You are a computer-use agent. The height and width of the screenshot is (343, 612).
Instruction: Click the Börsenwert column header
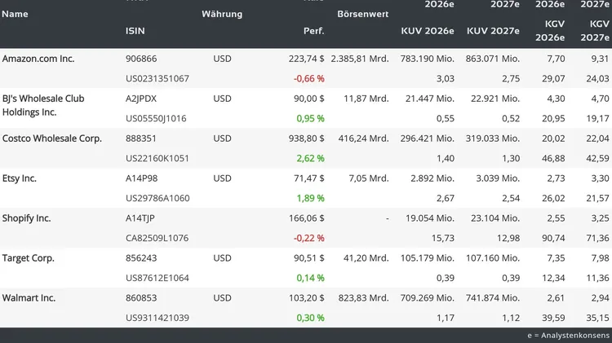pyautogui.click(x=362, y=14)
